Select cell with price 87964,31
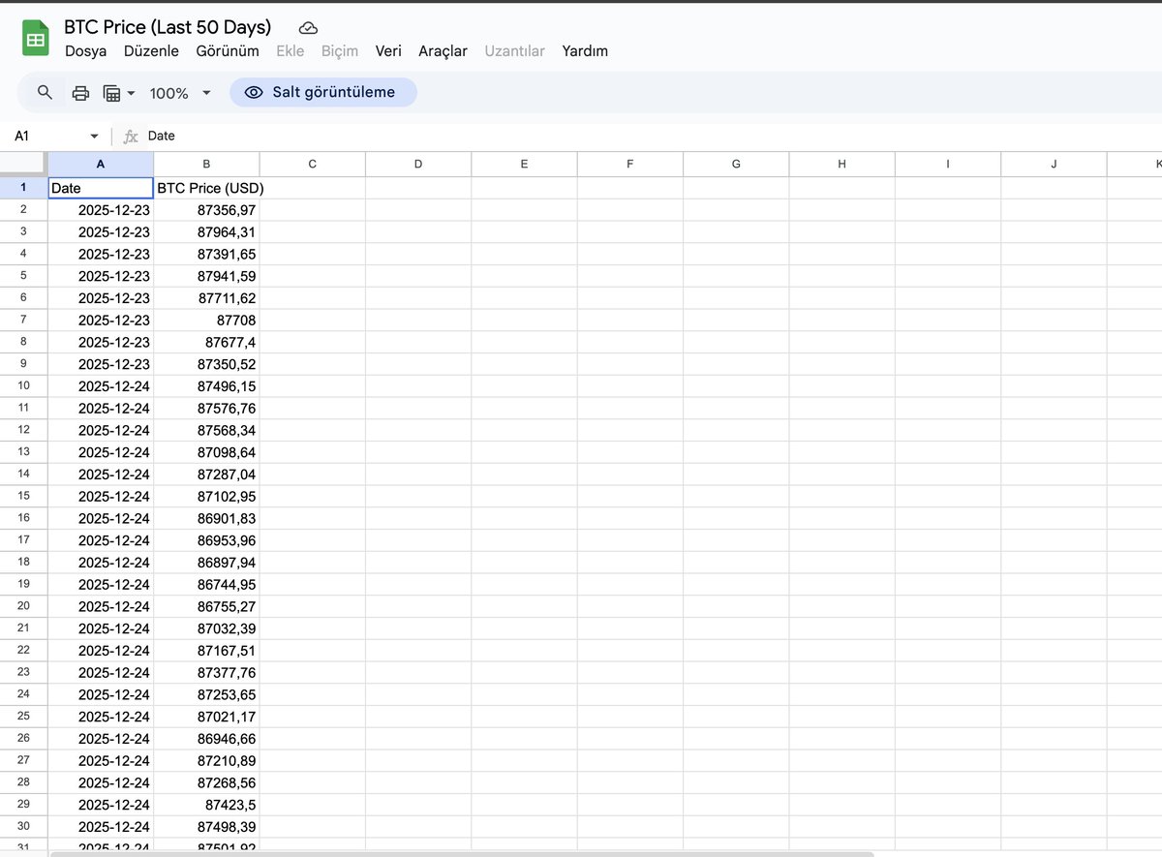 click(206, 232)
